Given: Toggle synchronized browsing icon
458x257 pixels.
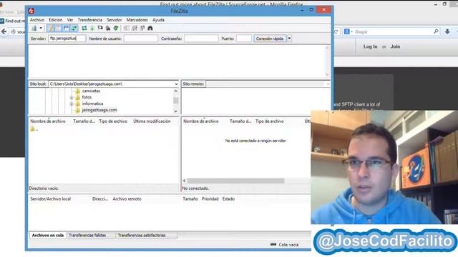Looking at the screenshot, I should pyautogui.click(x=142, y=29).
